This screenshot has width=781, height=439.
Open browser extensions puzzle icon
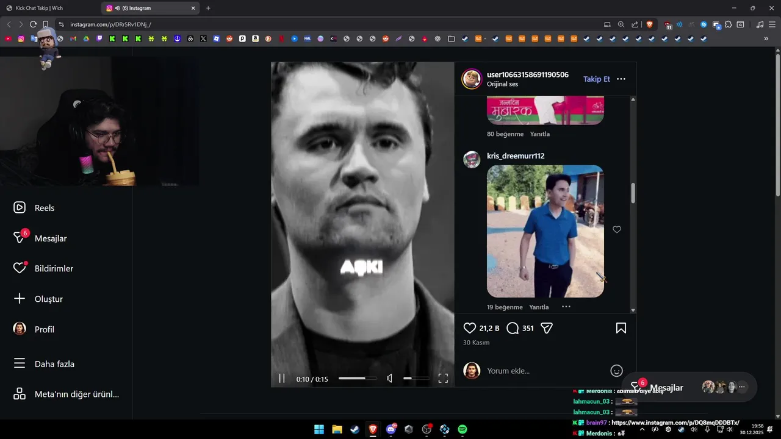[x=728, y=24]
